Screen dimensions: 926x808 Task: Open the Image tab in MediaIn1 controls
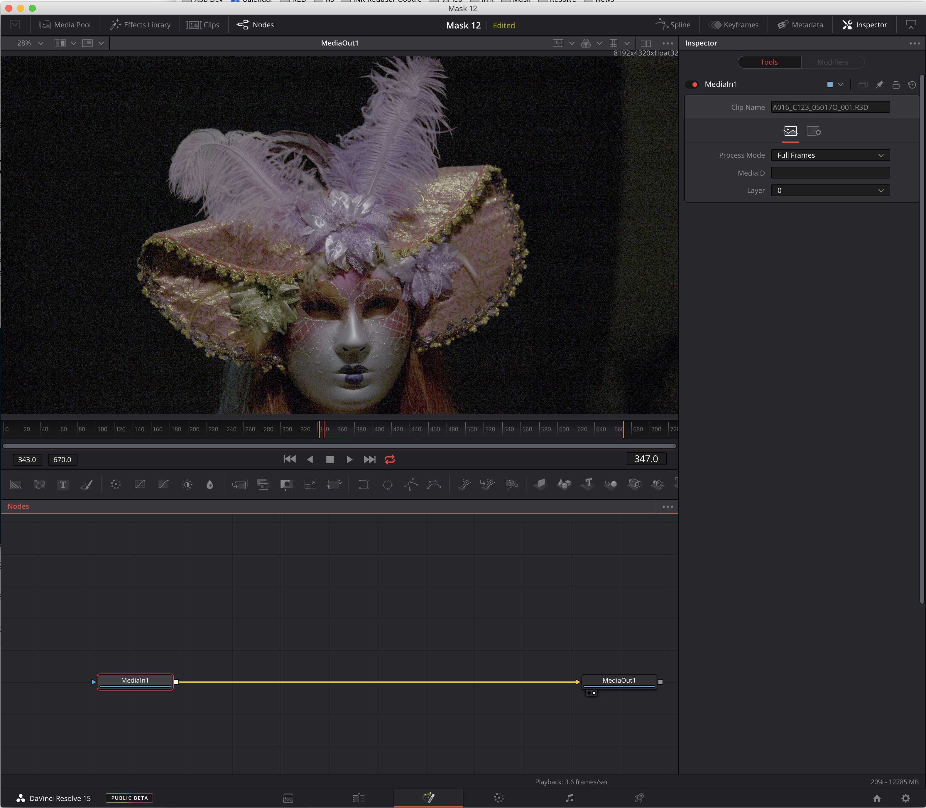(x=790, y=131)
